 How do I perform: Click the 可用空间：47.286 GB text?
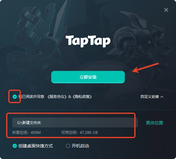pyautogui.click(x=79, y=133)
